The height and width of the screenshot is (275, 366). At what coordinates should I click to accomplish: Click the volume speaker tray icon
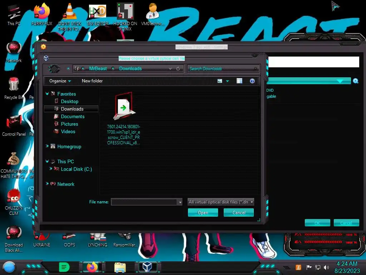pos(326,267)
